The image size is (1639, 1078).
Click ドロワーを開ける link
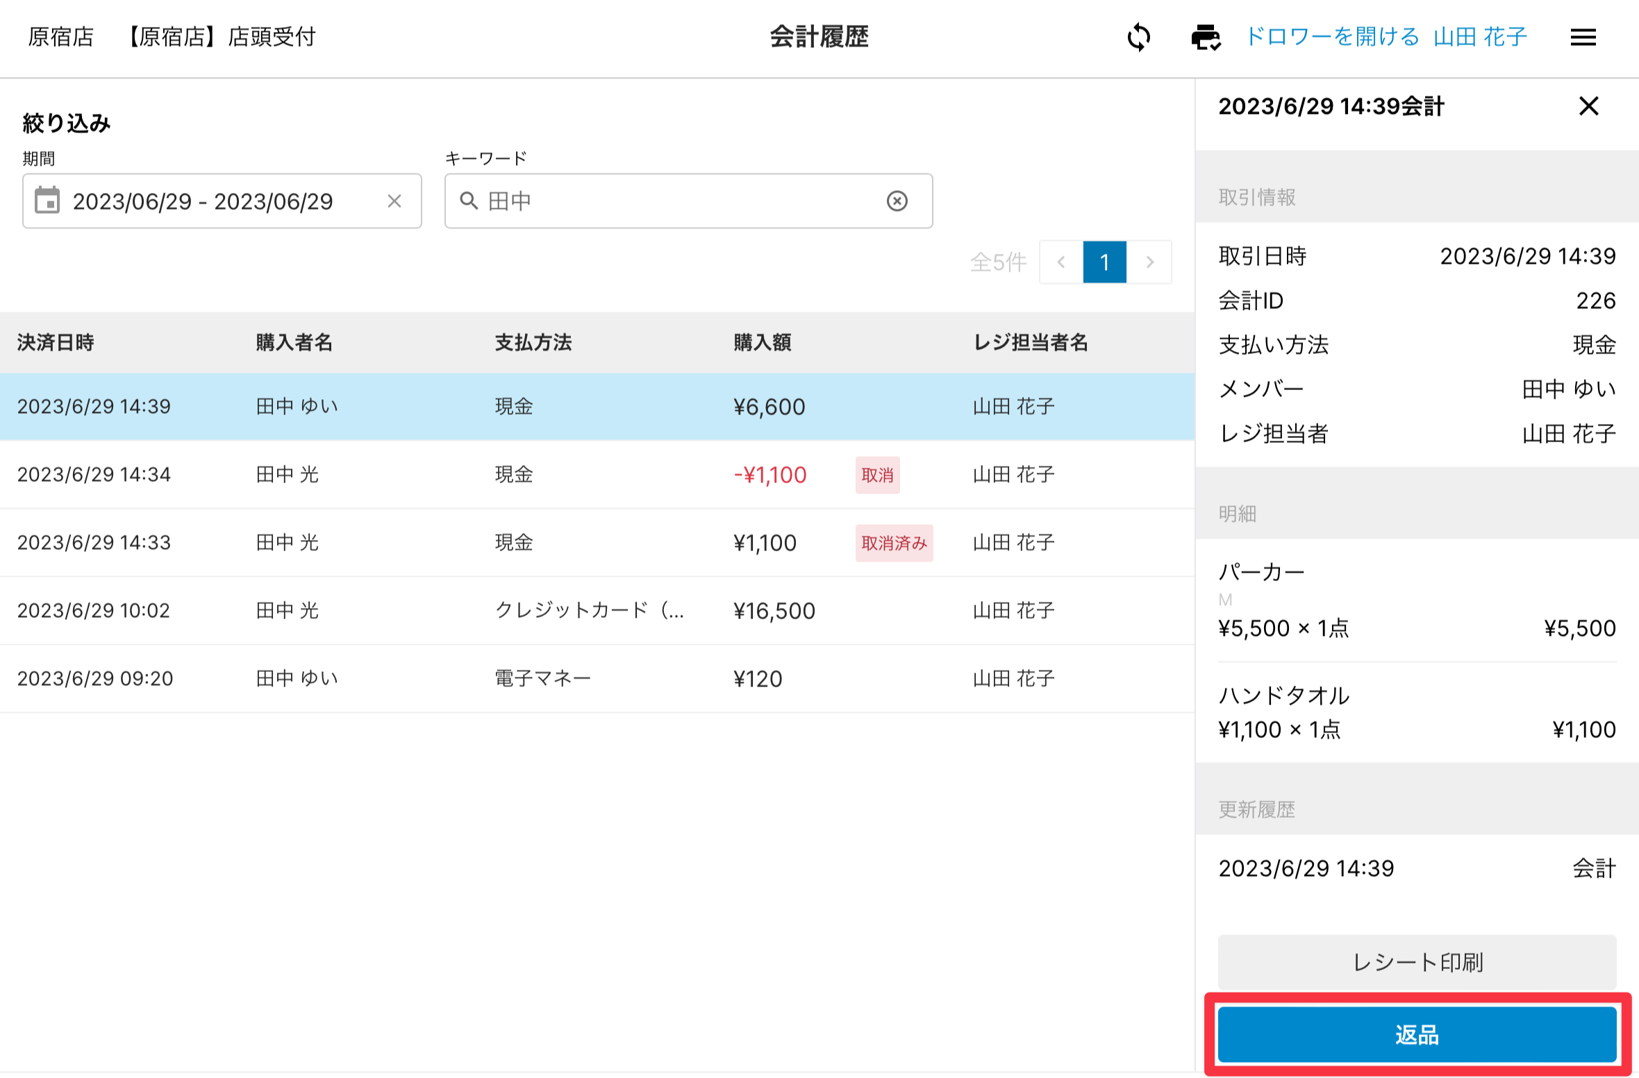(x=1332, y=37)
